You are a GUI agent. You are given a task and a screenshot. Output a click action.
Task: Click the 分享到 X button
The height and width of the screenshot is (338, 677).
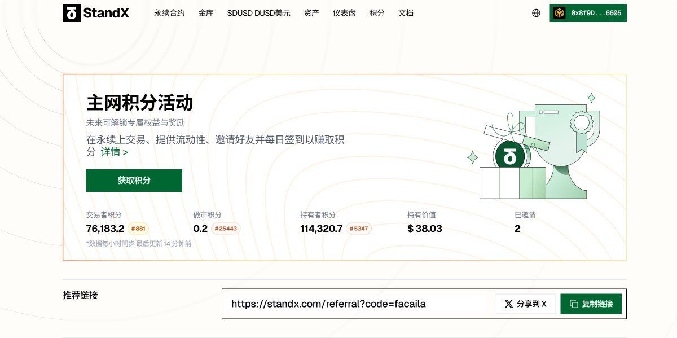click(525, 304)
